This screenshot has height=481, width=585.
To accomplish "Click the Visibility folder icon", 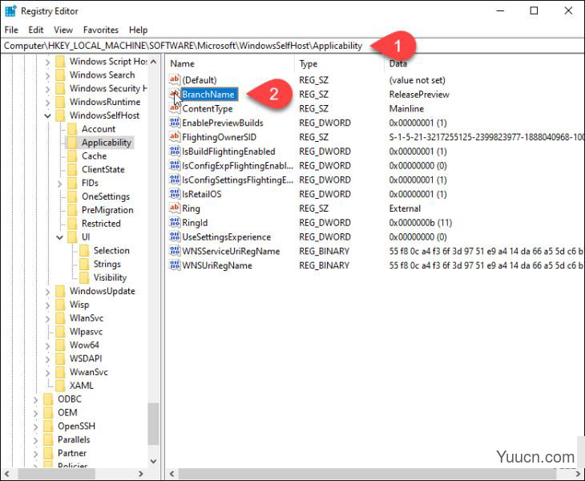I will pos(84,277).
